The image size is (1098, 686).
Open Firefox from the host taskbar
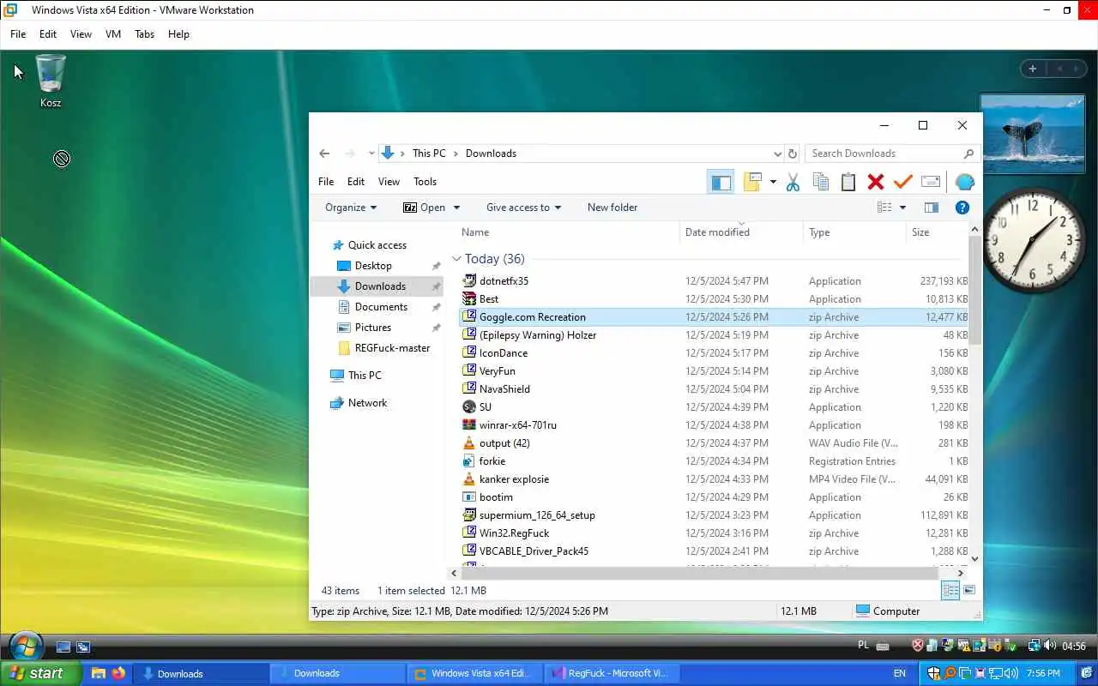click(118, 673)
